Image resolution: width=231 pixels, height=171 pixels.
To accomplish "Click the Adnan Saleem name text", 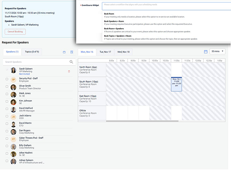I will (26, 160).
